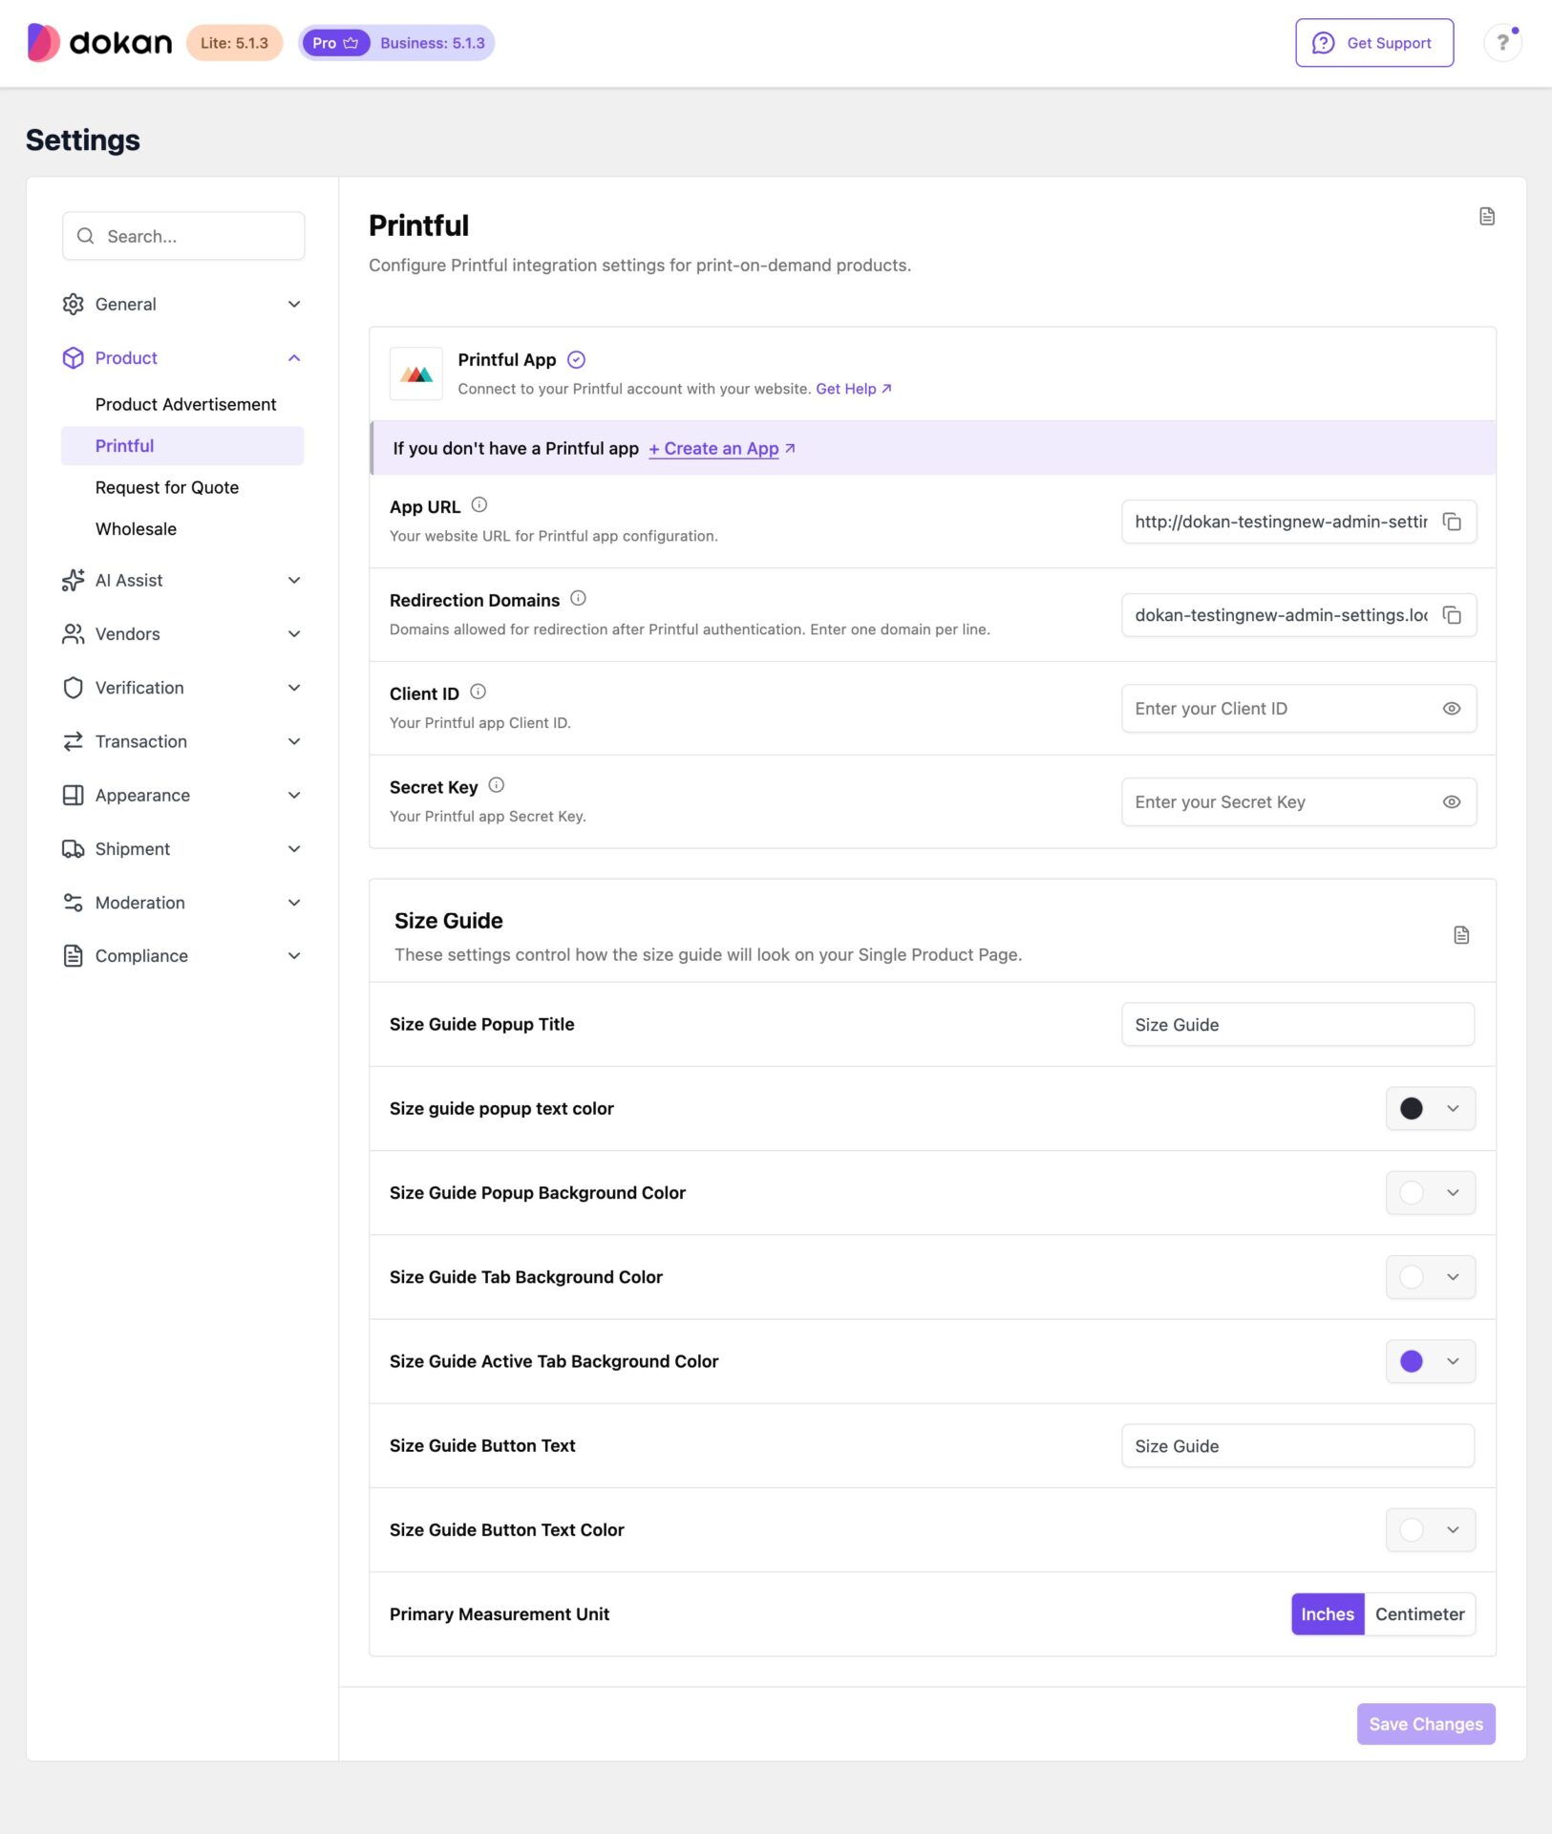
Task: Open Popup Background Color white swatch
Action: tap(1412, 1193)
